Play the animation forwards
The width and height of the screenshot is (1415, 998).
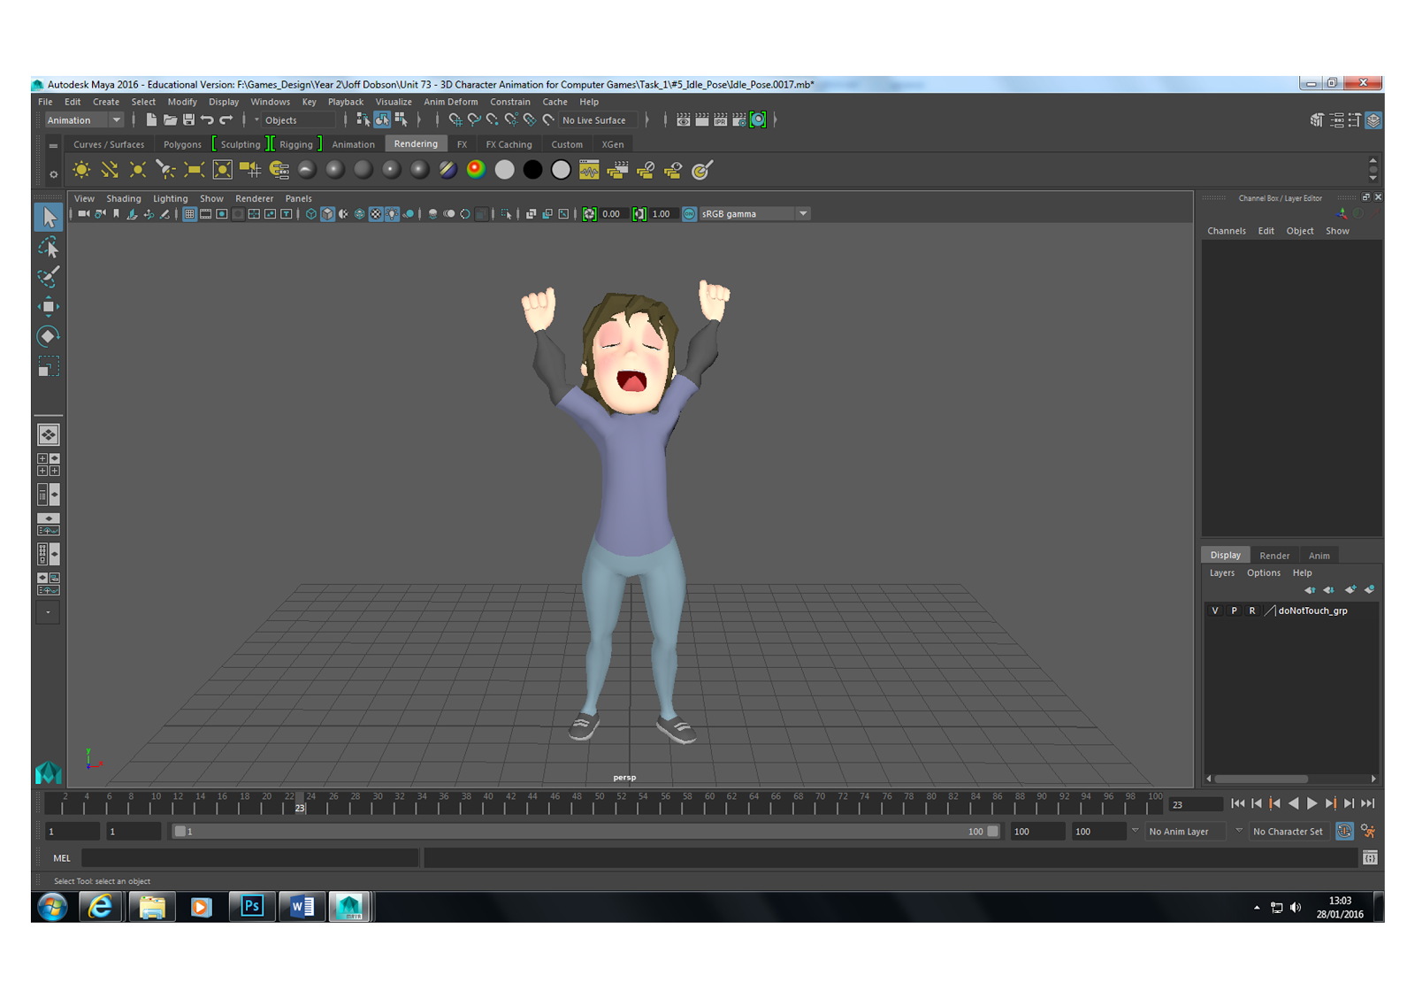click(x=1312, y=804)
